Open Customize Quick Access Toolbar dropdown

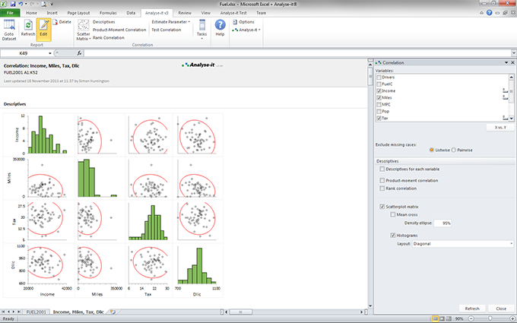click(x=52, y=4)
